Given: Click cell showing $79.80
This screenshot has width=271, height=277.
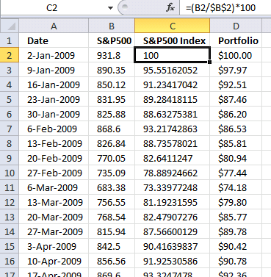Looking at the screenshot, I should click(x=236, y=202).
